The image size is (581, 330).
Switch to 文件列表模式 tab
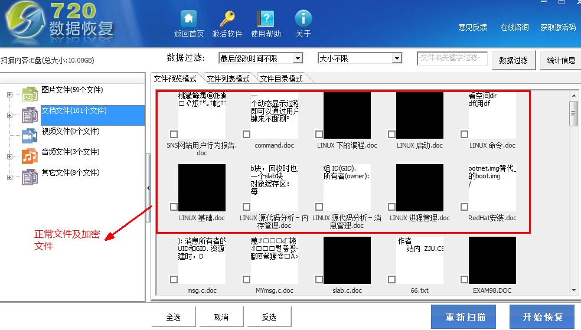coord(229,79)
